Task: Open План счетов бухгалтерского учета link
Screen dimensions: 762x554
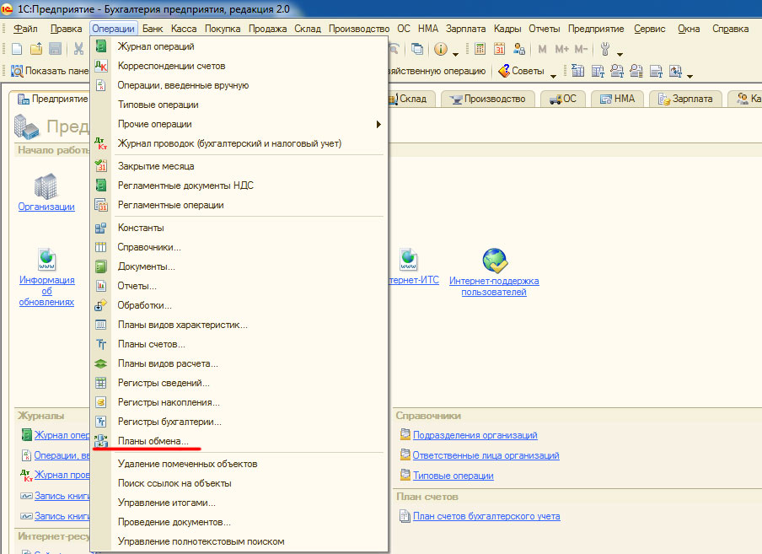Action: (486, 516)
